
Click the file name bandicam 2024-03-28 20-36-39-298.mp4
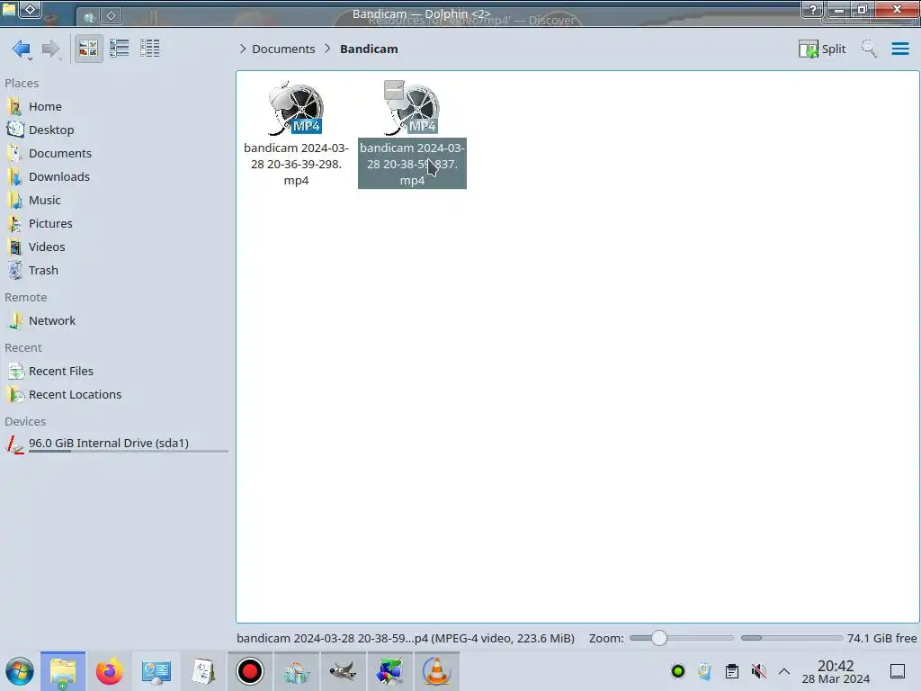click(x=296, y=164)
